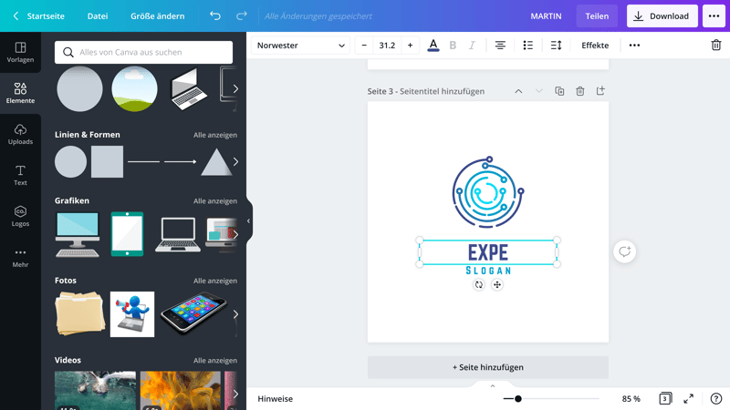The image size is (730, 410).
Task: Click the line spacing icon
Action: point(556,46)
